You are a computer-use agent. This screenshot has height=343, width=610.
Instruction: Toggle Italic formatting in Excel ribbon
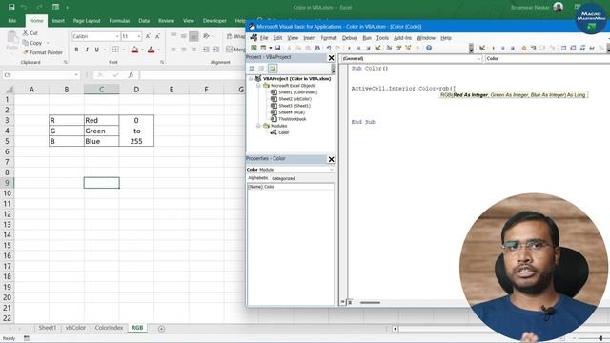[87, 50]
